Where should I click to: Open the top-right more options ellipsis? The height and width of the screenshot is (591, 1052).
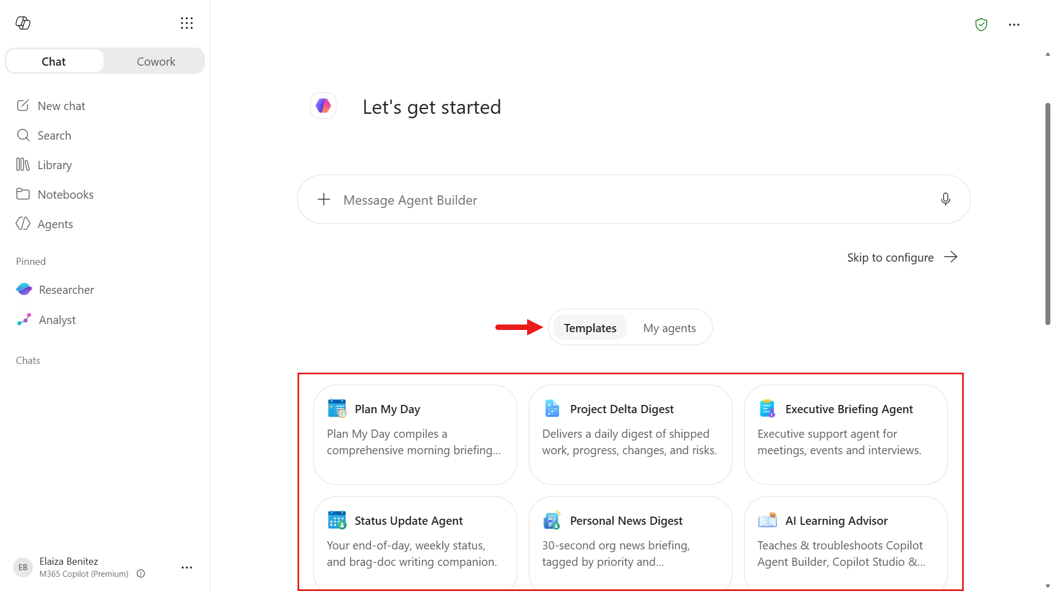pyautogui.click(x=1014, y=25)
